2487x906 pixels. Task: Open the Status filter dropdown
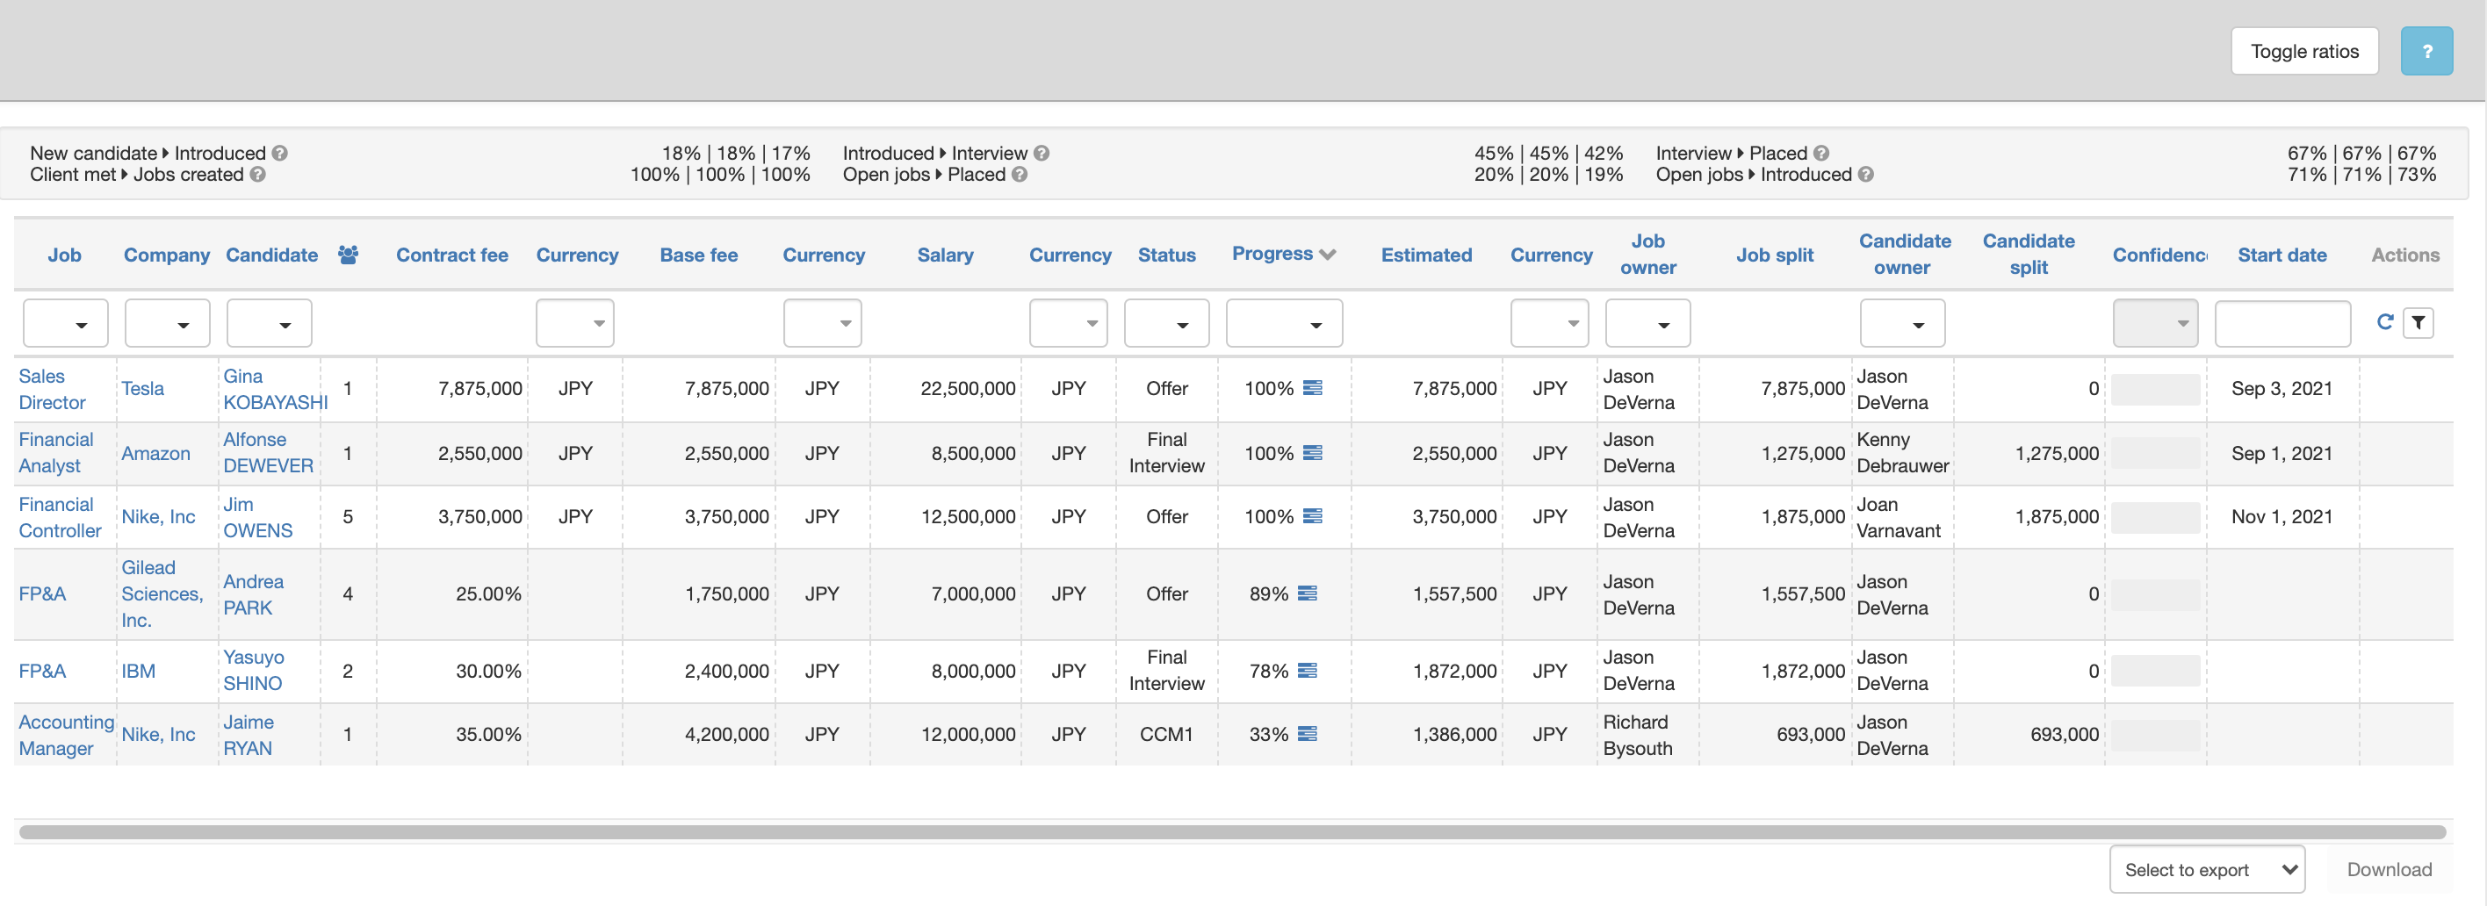1167,323
